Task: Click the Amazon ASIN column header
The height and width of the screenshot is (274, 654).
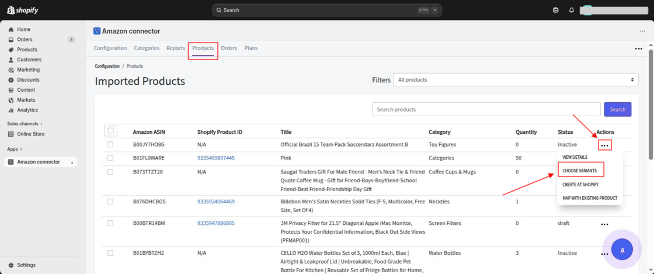Action: tap(149, 132)
